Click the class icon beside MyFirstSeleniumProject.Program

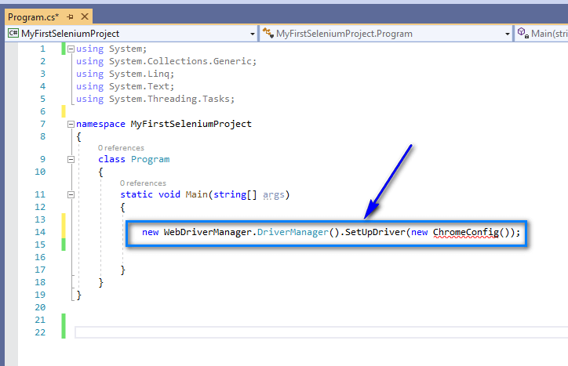(x=268, y=33)
